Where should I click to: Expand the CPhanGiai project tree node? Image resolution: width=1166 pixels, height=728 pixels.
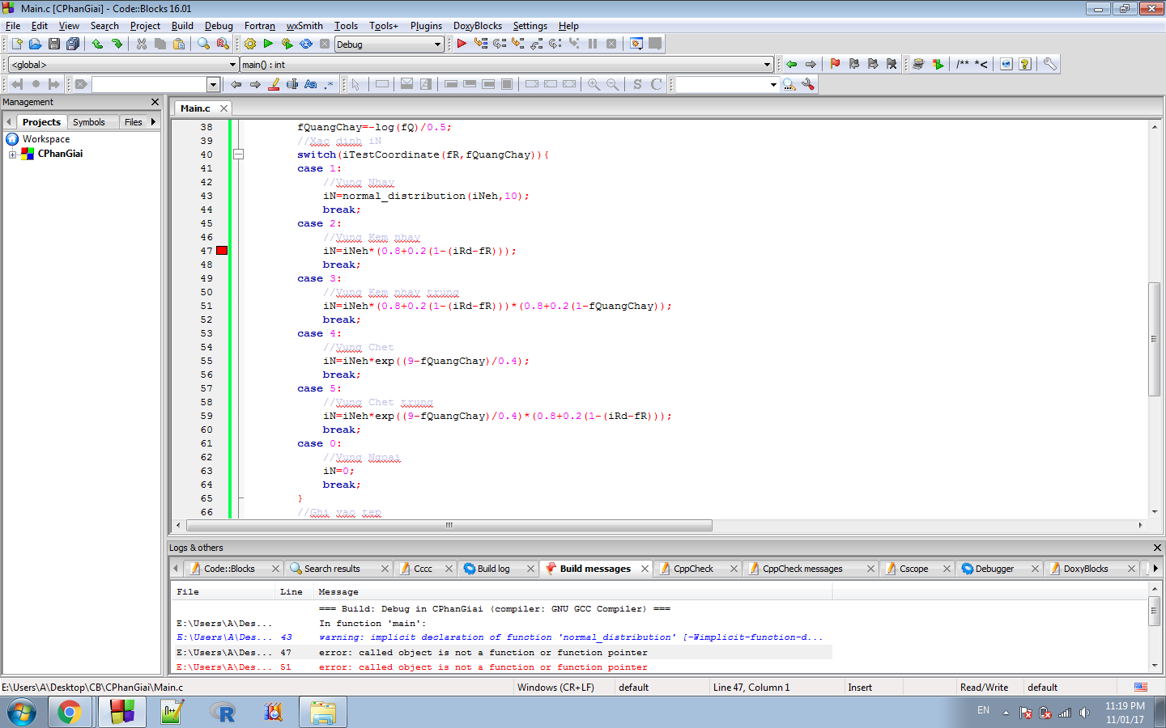click(x=12, y=154)
